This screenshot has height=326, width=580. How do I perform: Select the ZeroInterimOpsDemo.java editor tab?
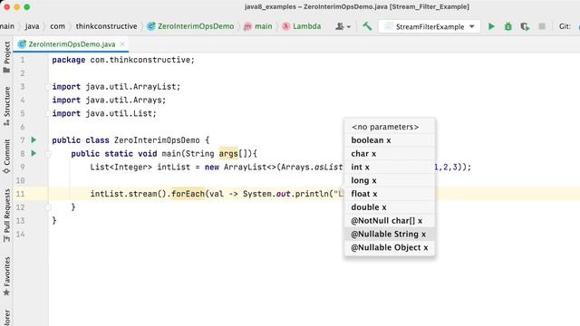point(72,44)
